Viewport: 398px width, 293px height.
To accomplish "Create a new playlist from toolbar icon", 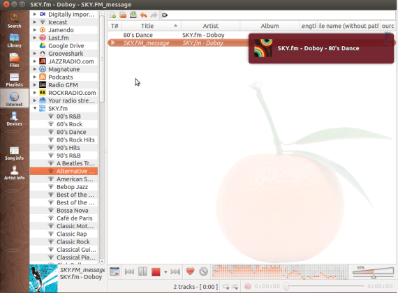I will pyautogui.click(x=112, y=15).
